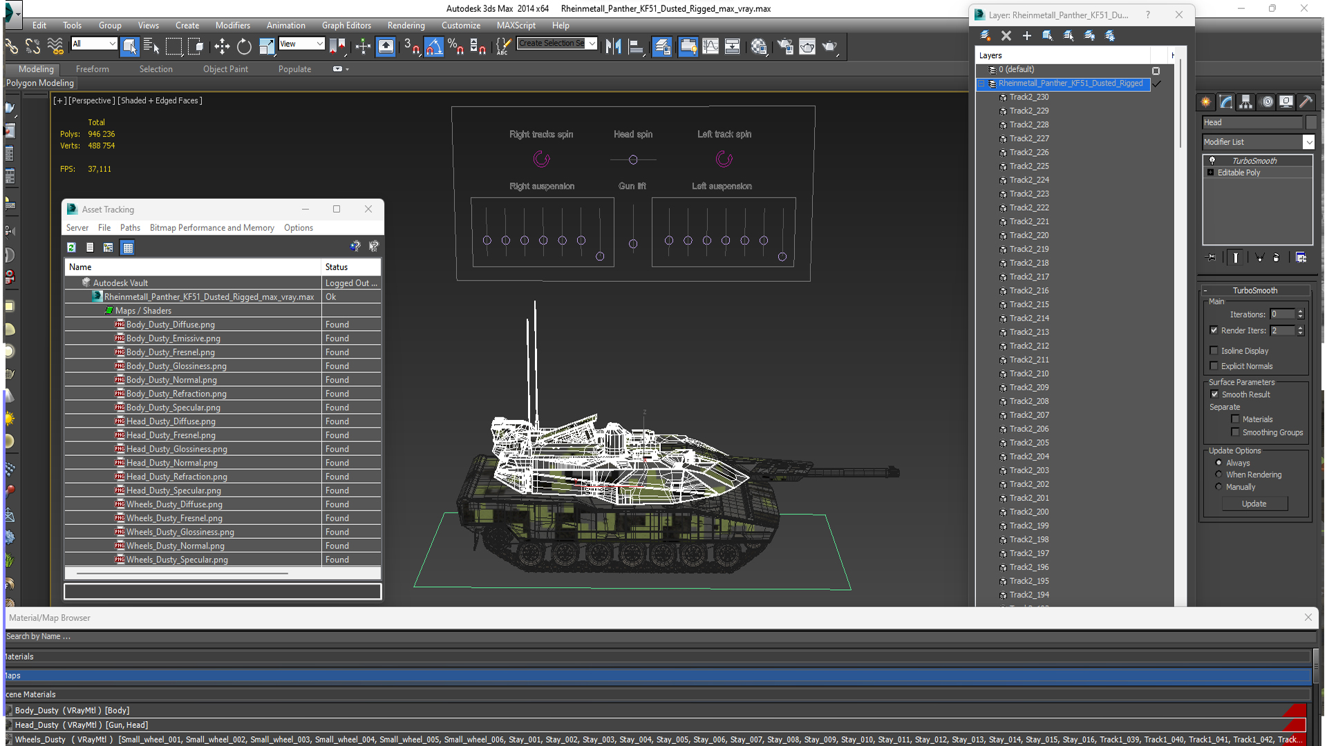Open the Rendering menu
The height and width of the screenshot is (746, 1327).
coord(406,26)
